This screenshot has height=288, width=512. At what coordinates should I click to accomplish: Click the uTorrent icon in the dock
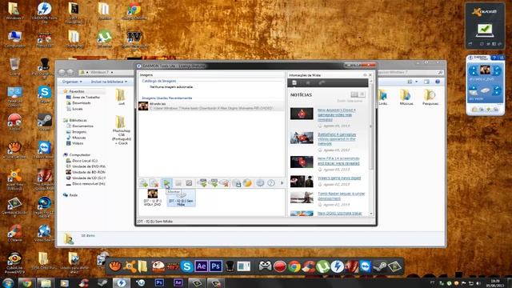[322, 266]
